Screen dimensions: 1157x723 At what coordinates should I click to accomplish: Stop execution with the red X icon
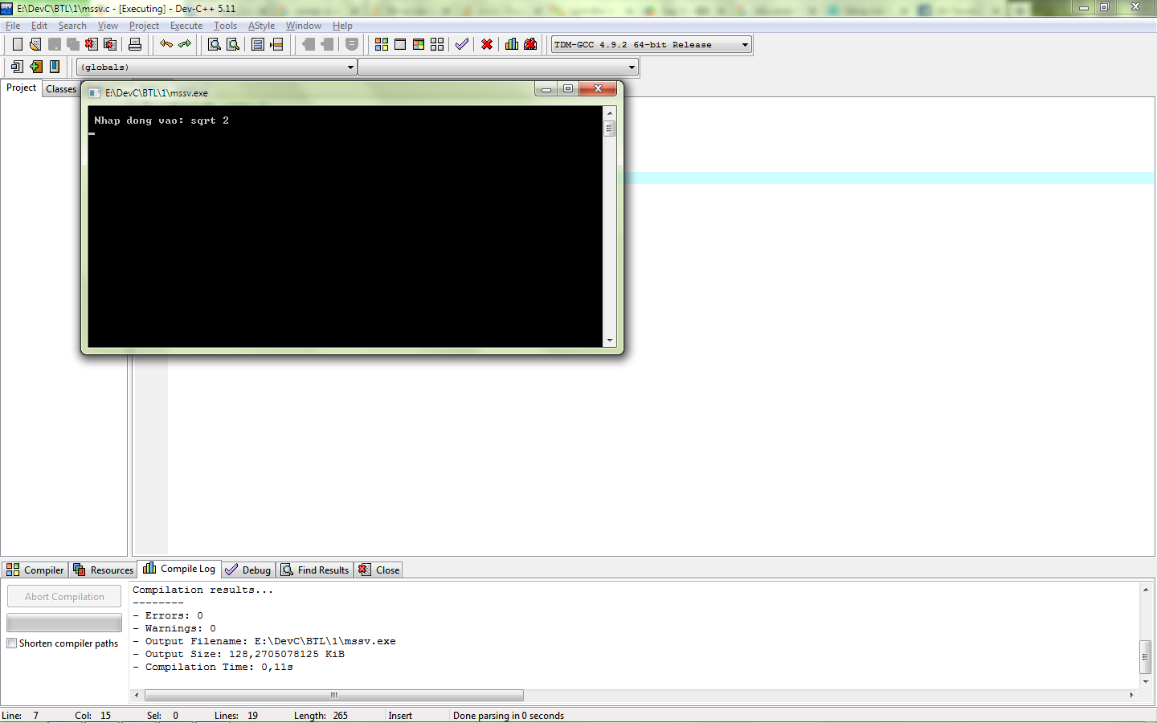pyautogui.click(x=487, y=44)
